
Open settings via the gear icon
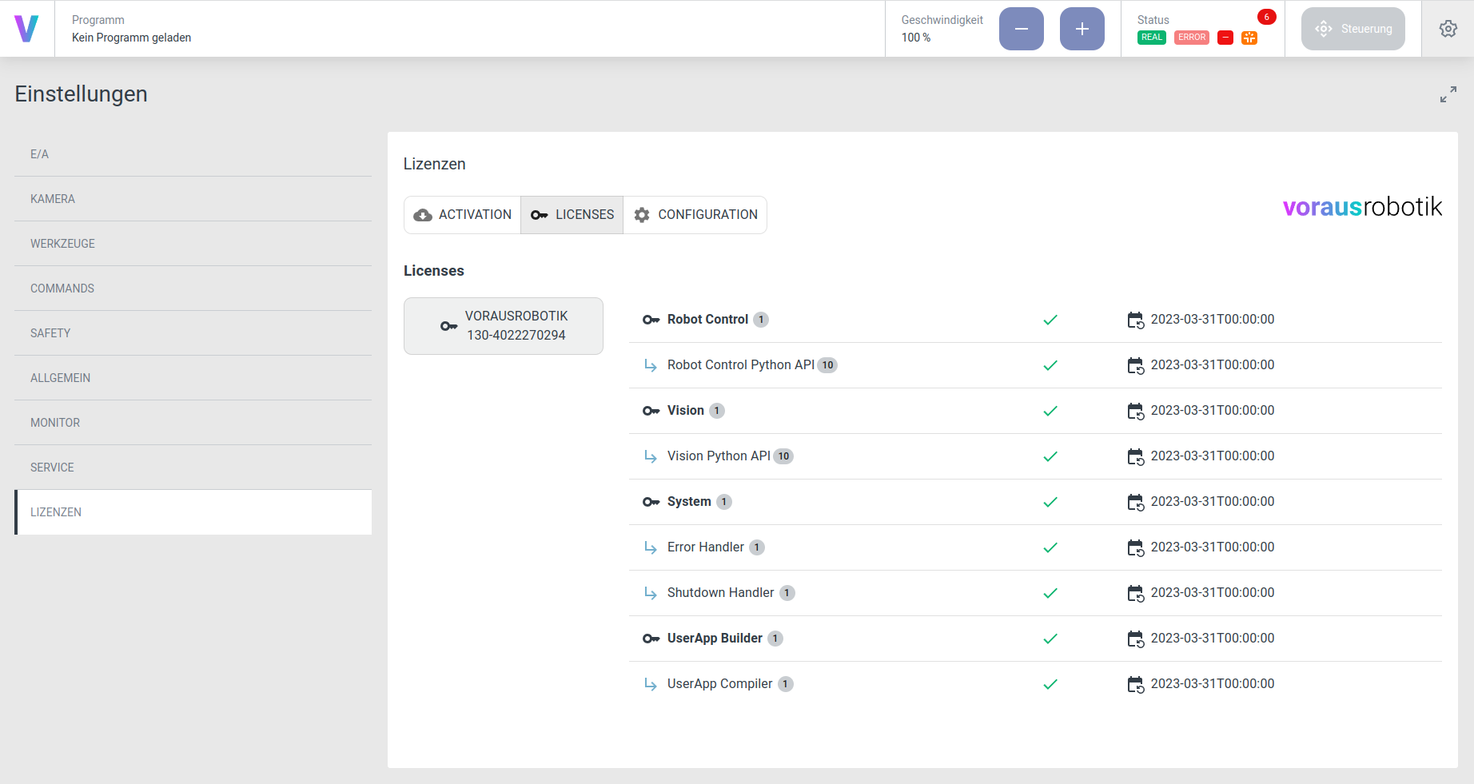[1448, 29]
